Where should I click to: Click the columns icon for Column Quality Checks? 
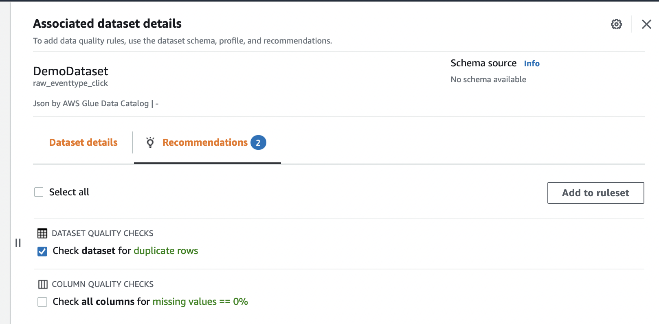(x=42, y=284)
